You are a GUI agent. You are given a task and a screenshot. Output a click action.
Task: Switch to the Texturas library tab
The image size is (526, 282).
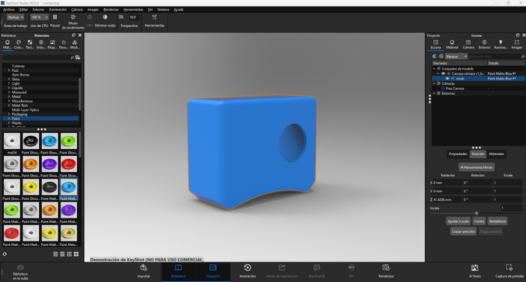[x=30, y=44]
